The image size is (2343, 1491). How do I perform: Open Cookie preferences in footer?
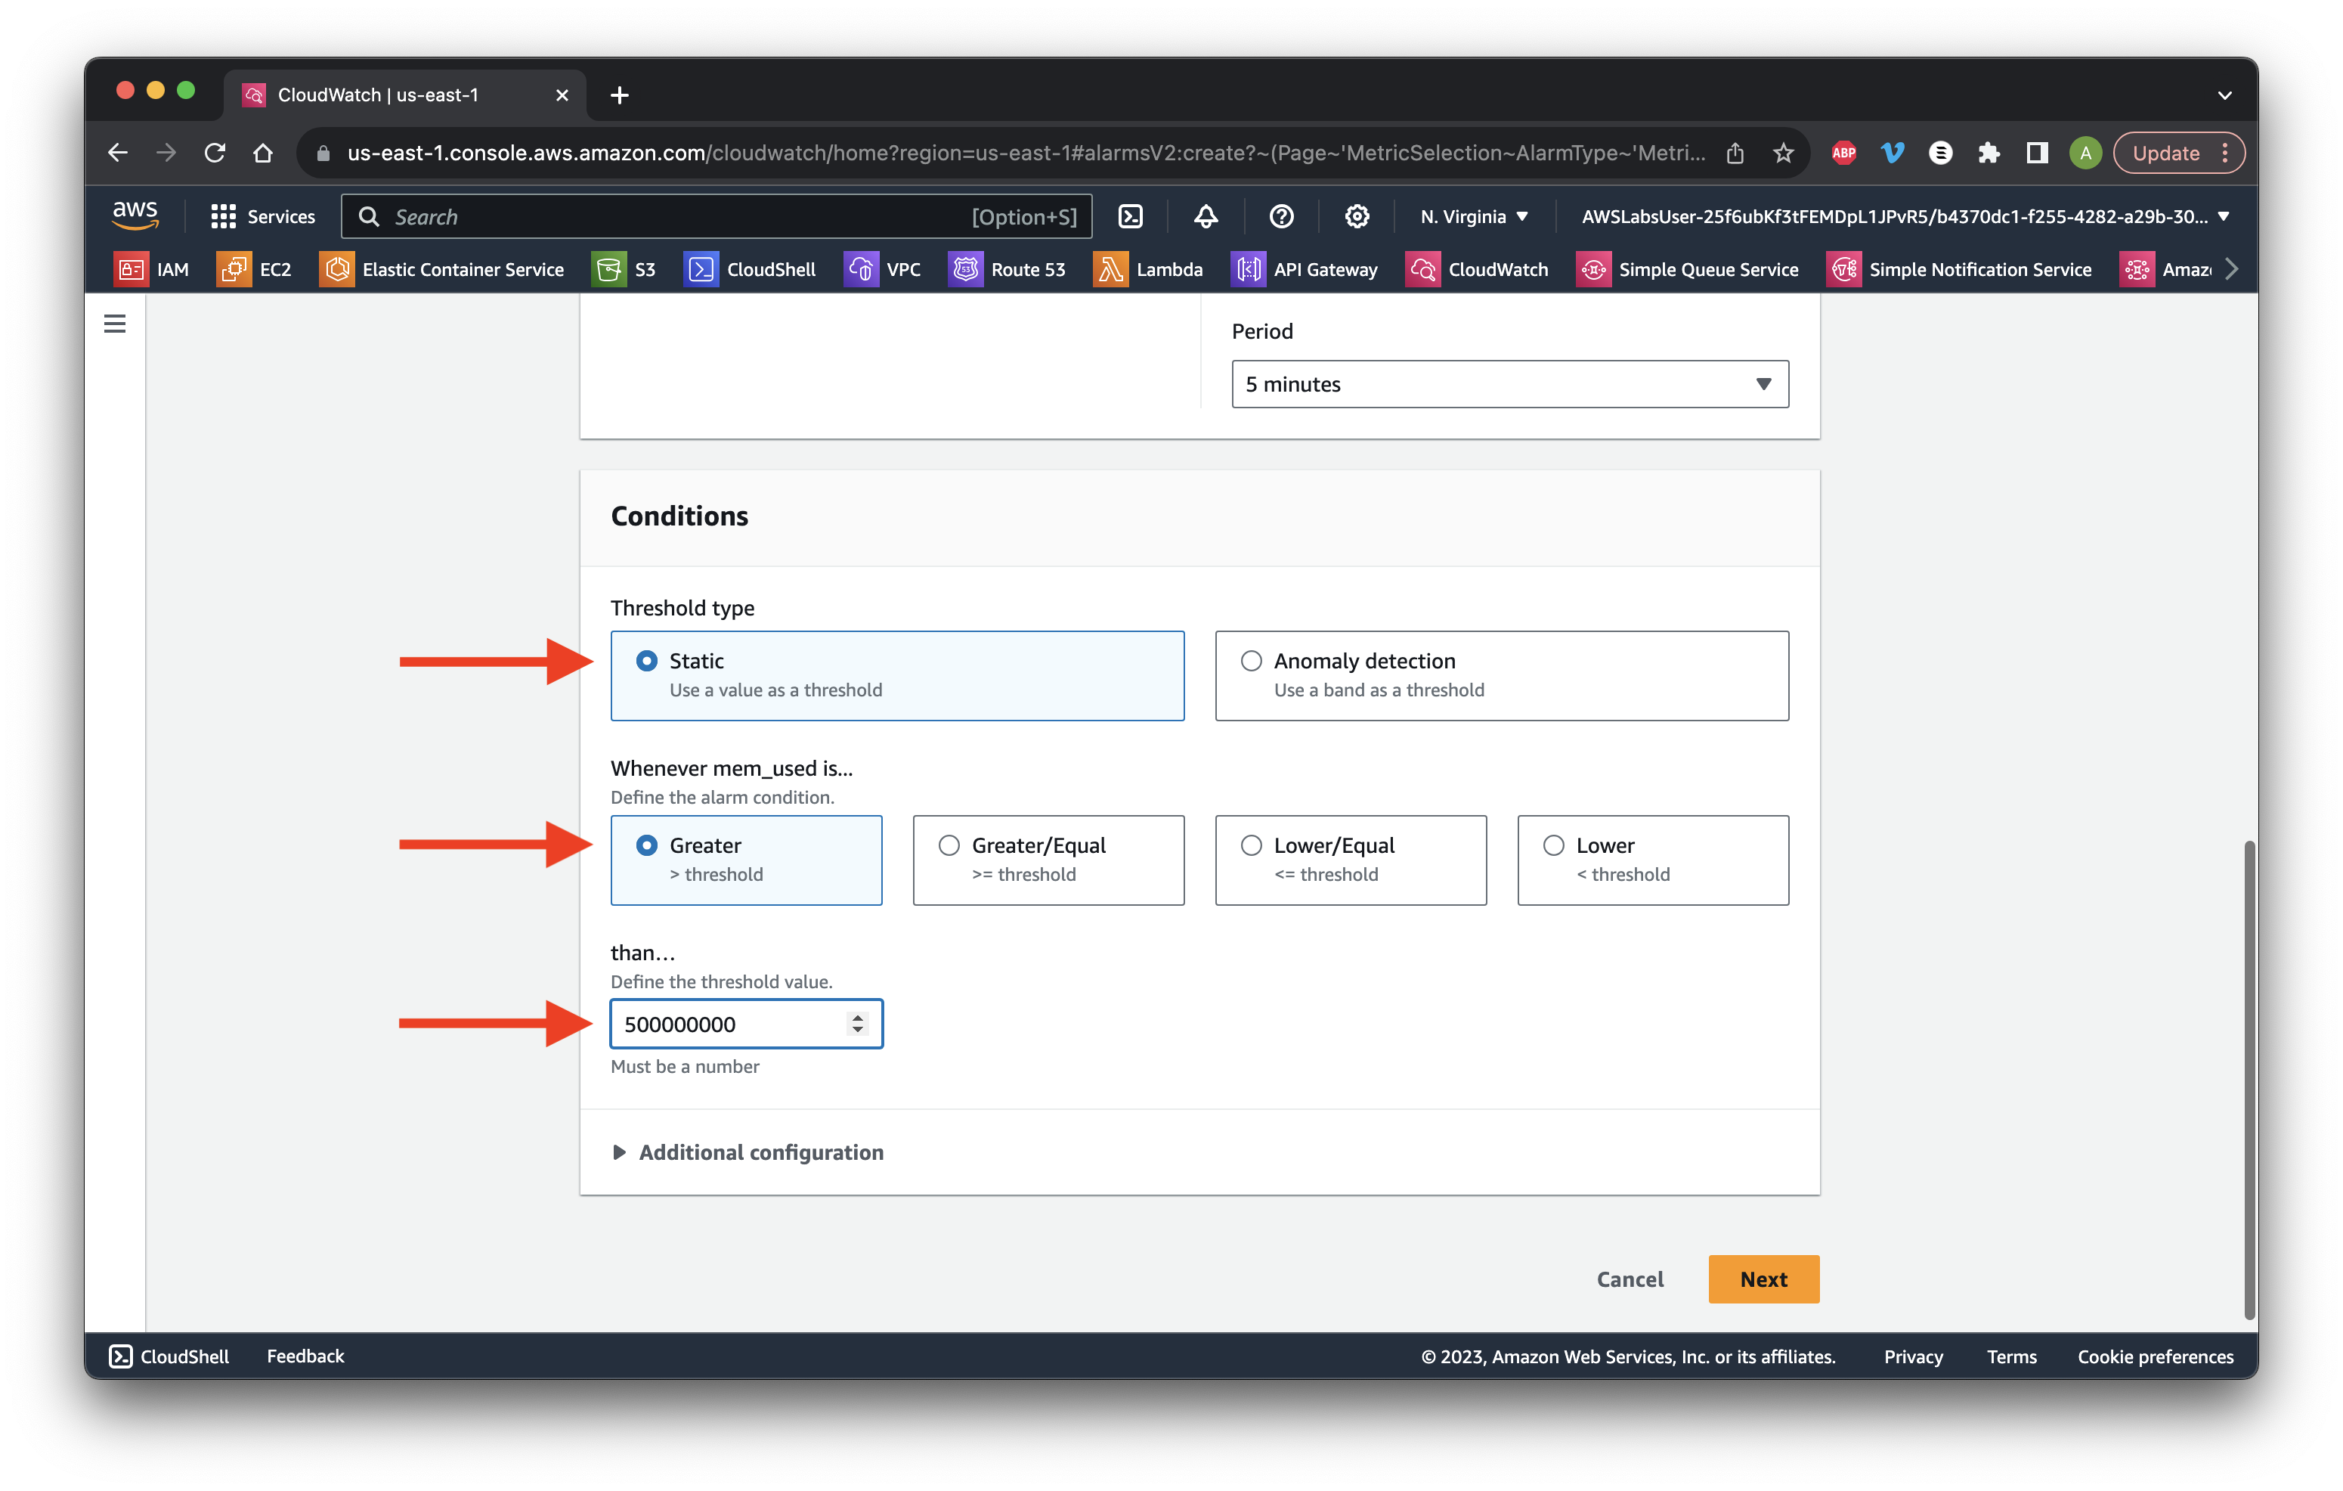(x=2154, y=1356)
